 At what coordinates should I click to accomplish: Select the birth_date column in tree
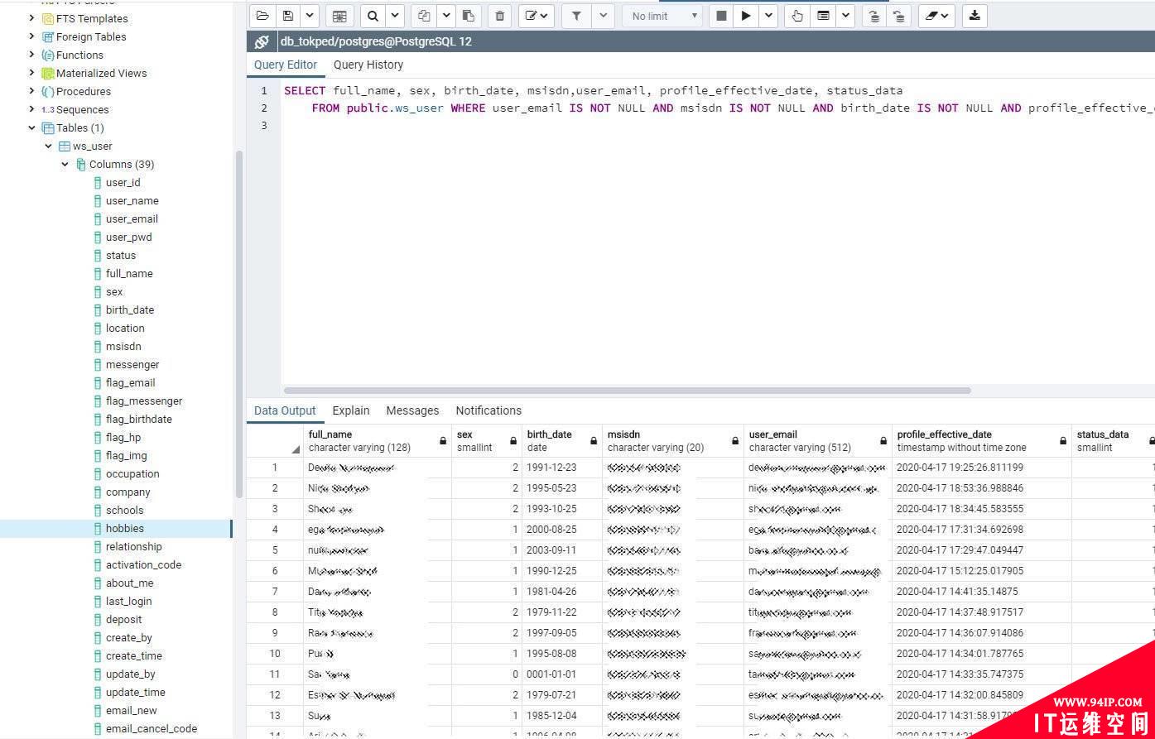click(130, 310)
